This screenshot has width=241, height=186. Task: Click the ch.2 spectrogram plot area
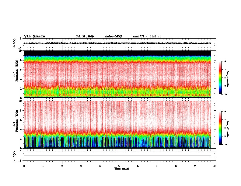117,125
